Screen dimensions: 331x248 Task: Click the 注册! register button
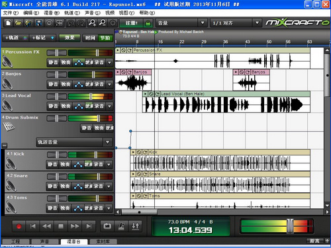pyautogui.click(x=132, y=23)
